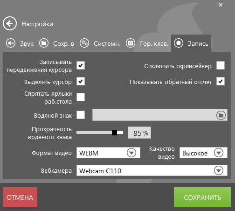Enable Отключить скринсейвер checkbox
Image resolution: width=235 pixels, height=211 pixels.
[x=221, y=65]
